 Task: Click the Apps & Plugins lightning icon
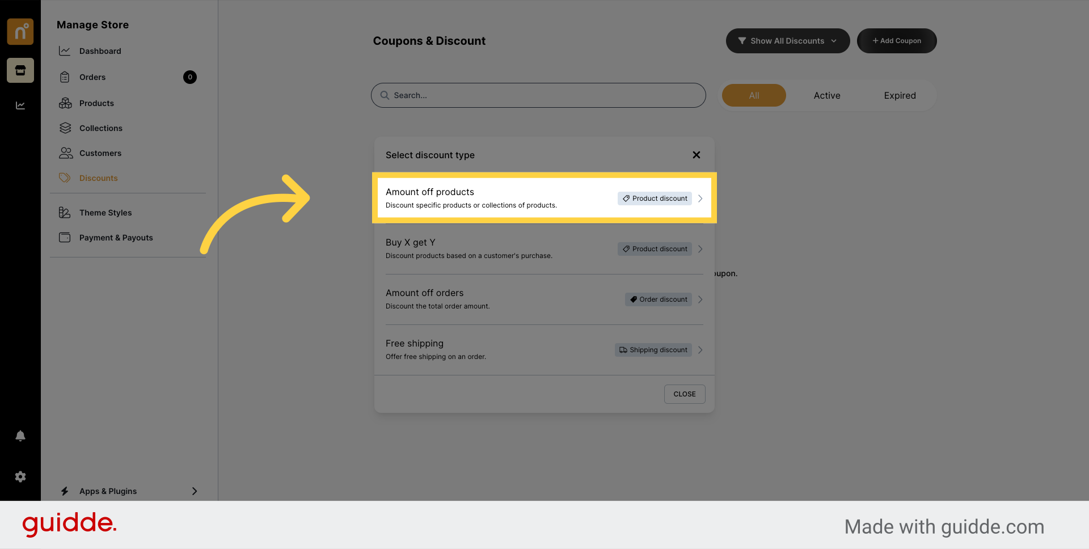pos(65,491)
